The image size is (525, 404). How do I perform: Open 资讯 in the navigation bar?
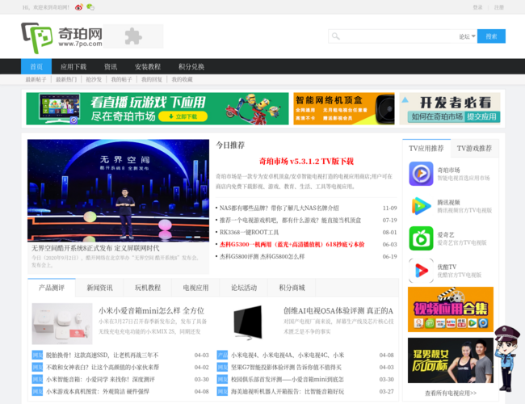tap(111, 67)
